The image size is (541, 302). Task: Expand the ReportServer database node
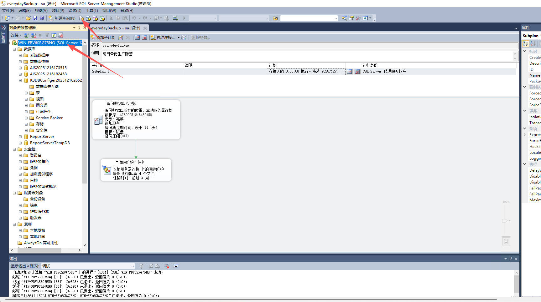tap(20, 137)
